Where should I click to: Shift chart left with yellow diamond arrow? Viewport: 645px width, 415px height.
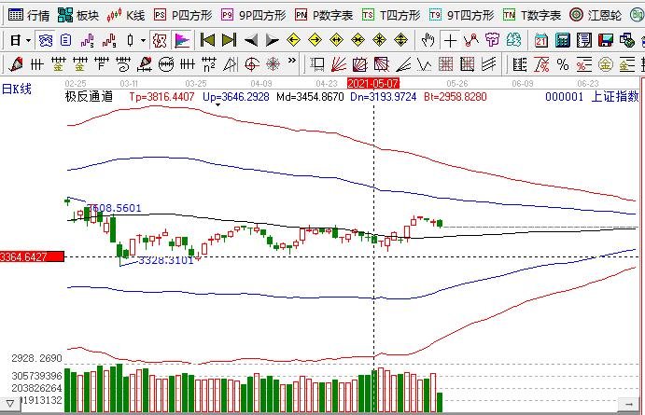pyautogui.click(x=293, y=40)
